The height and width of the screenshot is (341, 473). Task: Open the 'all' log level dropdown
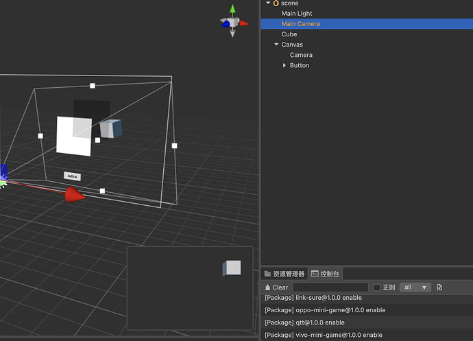point(415,287)
